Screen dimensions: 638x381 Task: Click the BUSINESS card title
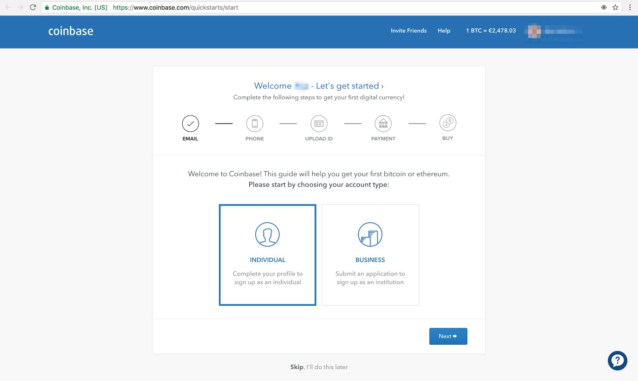370,260
